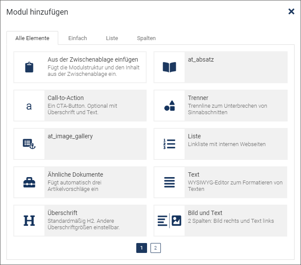Select the open book icon for at_absatz

tap(169, 67)
